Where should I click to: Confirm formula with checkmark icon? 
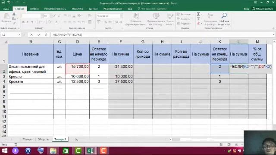click(39, 34)
